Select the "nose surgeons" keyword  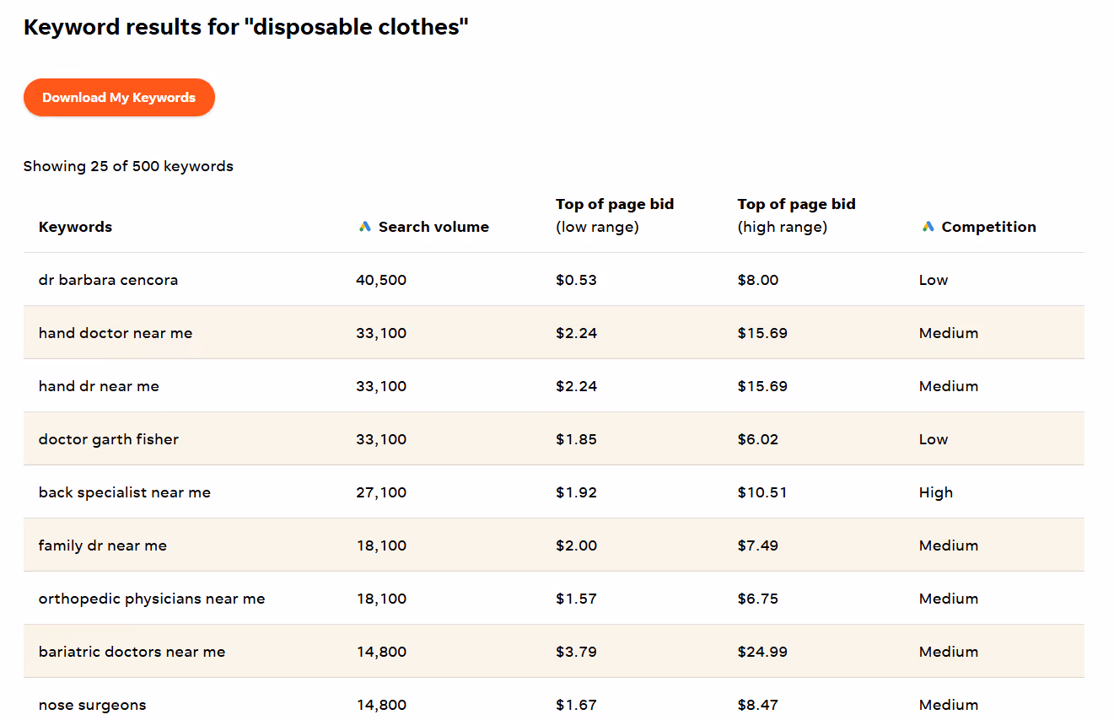point(92,705)
